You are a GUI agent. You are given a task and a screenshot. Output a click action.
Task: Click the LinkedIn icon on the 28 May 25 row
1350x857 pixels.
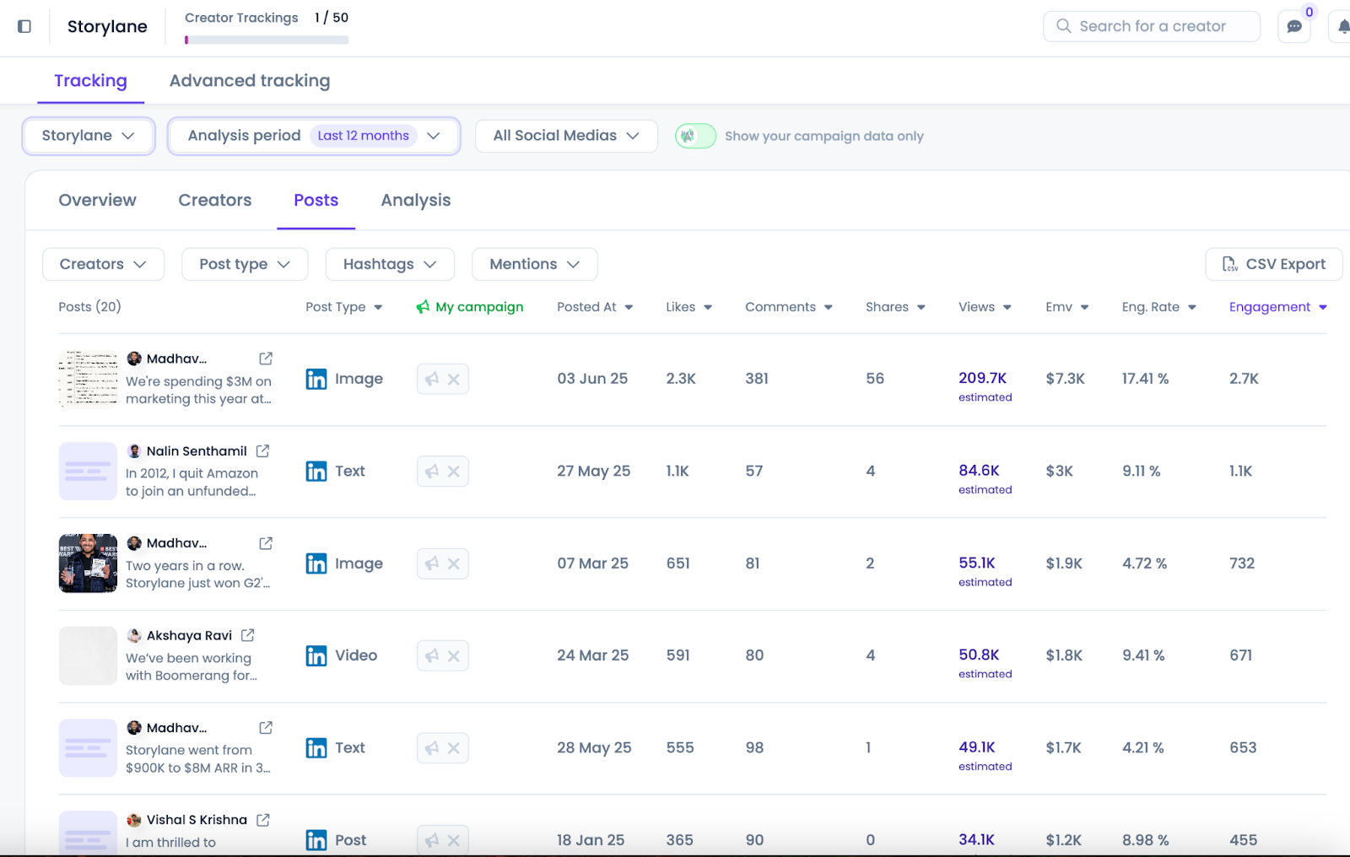pyautogui.click(x=316, y=748)
